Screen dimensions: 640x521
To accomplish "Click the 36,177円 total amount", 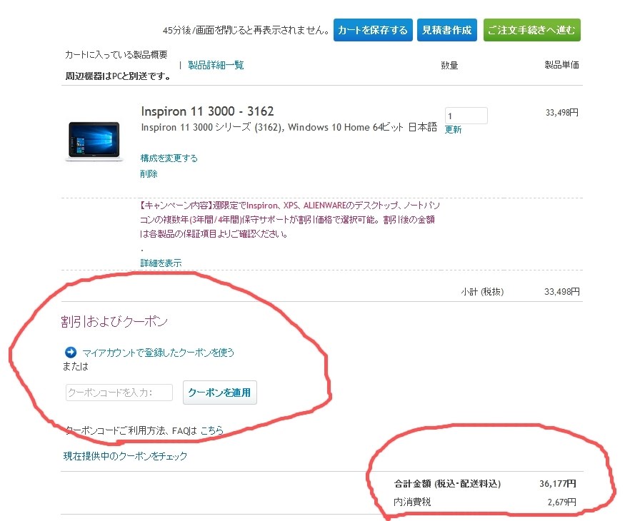I will (x=558, y=484).
